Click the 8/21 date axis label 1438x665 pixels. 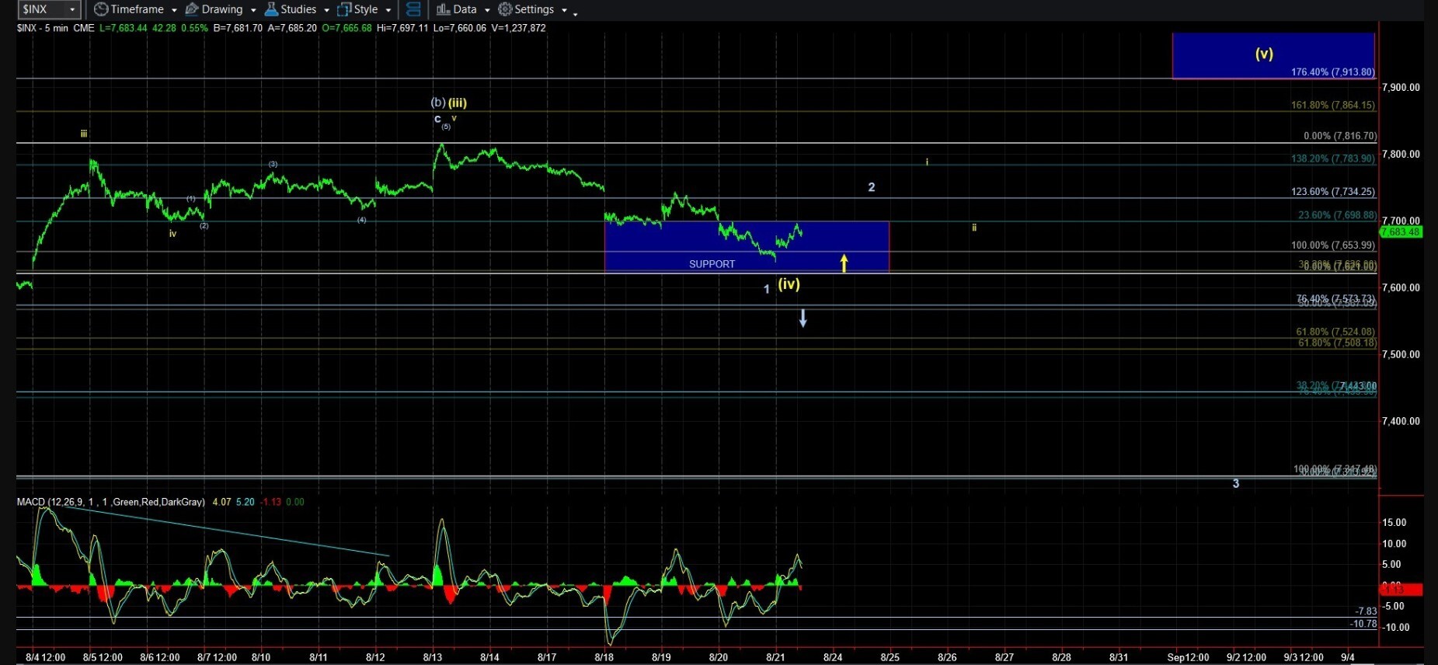pyautogui.click(x=775, y=657)
